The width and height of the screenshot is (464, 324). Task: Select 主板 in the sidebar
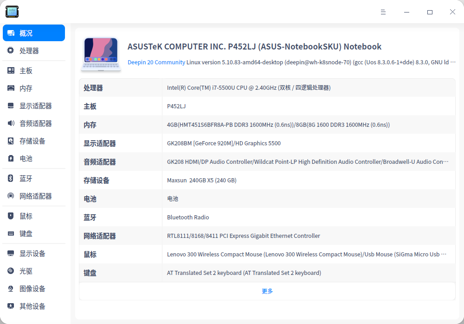coord(34,70)
